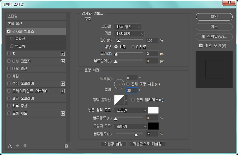Move effect down arrow icon

[25, 146]
